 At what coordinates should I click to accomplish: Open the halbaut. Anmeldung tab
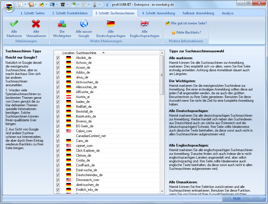(x=198, y=13)
